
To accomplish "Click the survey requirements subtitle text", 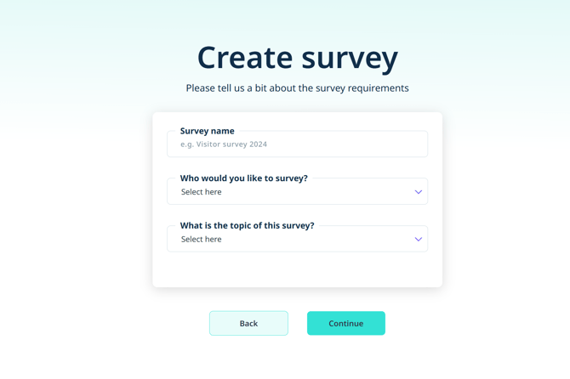I will 297,88.
